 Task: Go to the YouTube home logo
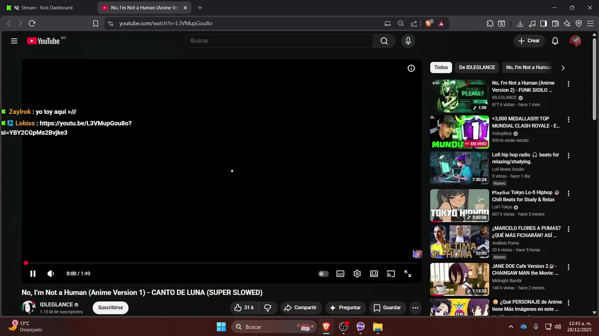(x=43, y=41)
